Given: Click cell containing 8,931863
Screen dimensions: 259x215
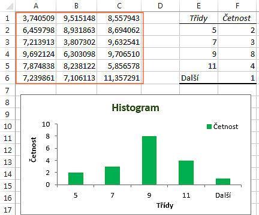Looking at the screenshot, I should pos(77,30).
